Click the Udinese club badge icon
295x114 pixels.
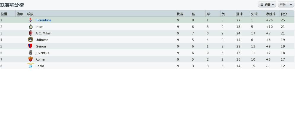click(x=31, y=39)
